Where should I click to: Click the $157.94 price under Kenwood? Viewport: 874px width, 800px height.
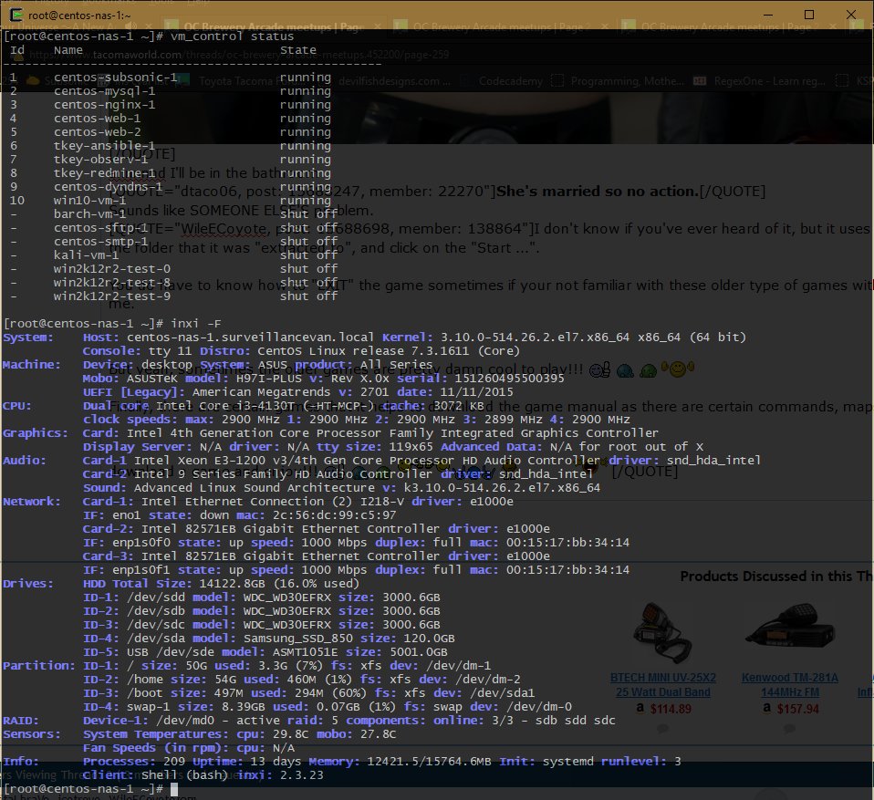tap(797, 709)
